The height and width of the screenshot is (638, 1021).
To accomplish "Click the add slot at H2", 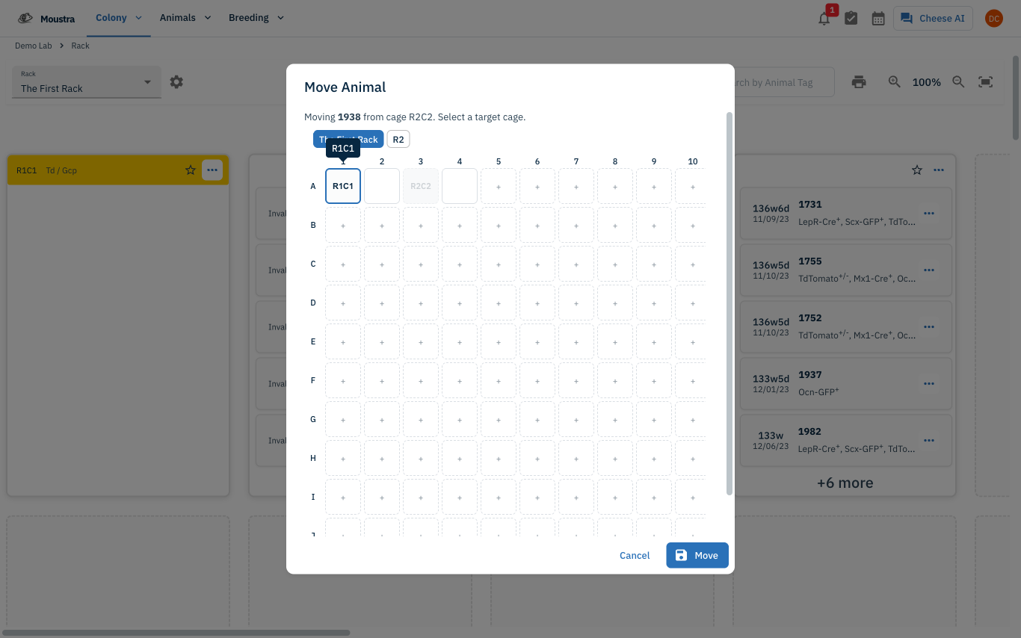I will tap(382, 458).
